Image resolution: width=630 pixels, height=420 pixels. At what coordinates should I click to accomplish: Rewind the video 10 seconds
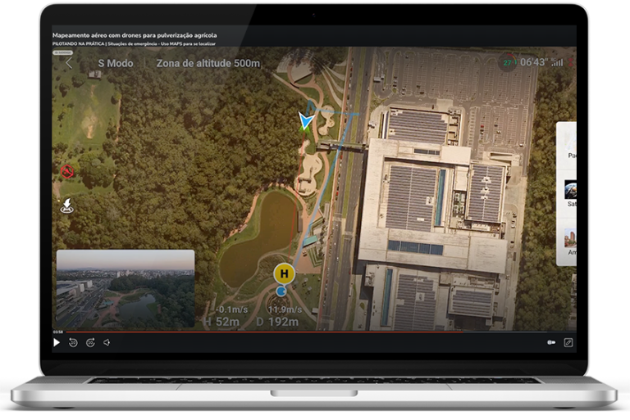point(73,342)
